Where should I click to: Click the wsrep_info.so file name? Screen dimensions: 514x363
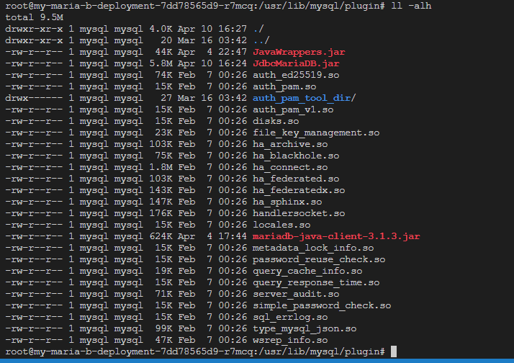click(292, 340)
